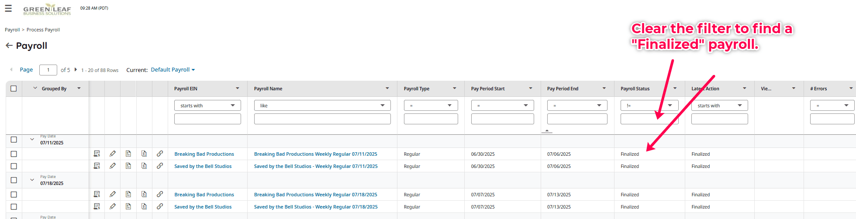Select Saved by the Bell 07/18/2025 row checkbox
This screenshot has width=856, height=219.
click(x=14, y=207)
